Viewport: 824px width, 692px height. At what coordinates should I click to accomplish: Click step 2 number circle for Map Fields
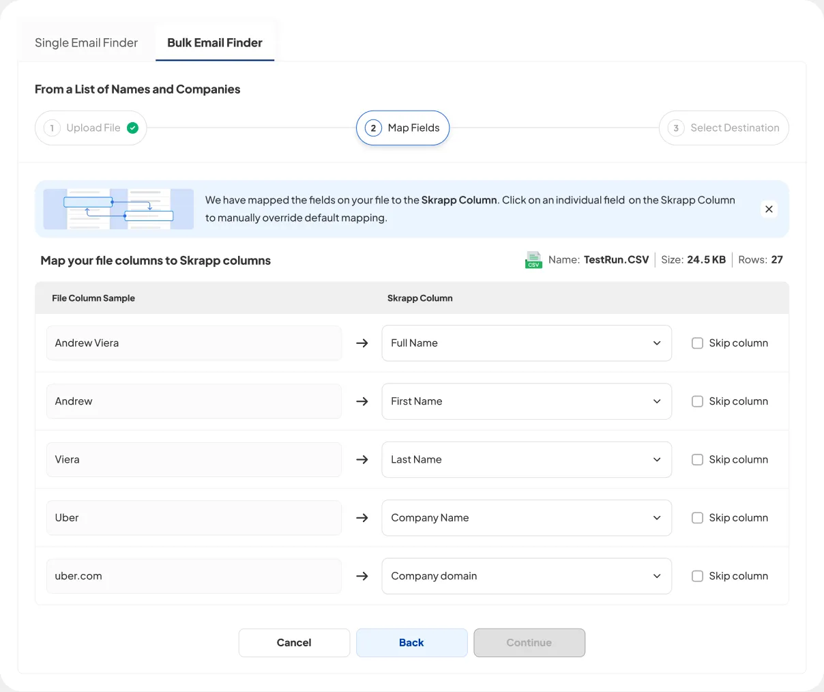(373, 128)
